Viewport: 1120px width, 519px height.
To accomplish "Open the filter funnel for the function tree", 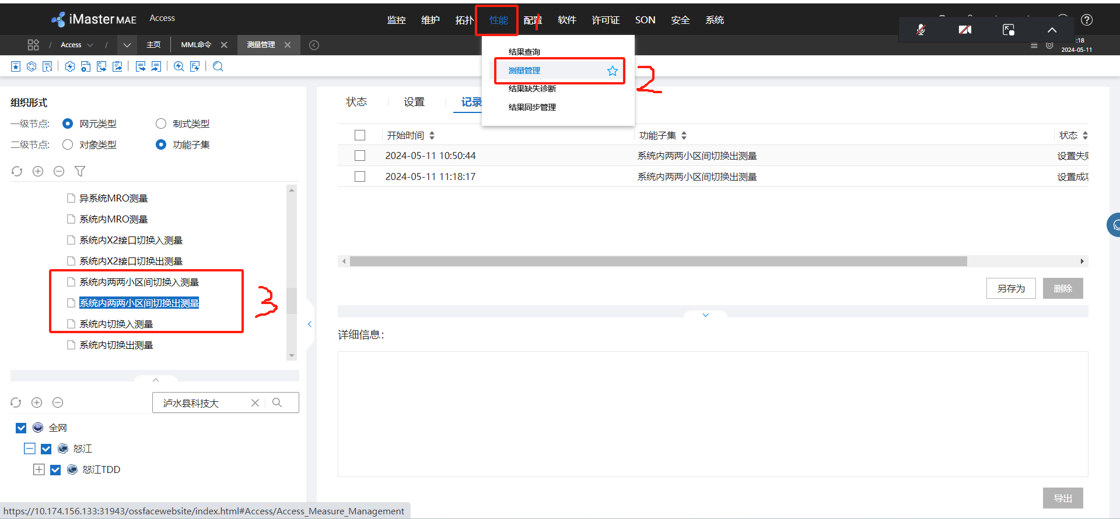I will click(x=80, y=171).
